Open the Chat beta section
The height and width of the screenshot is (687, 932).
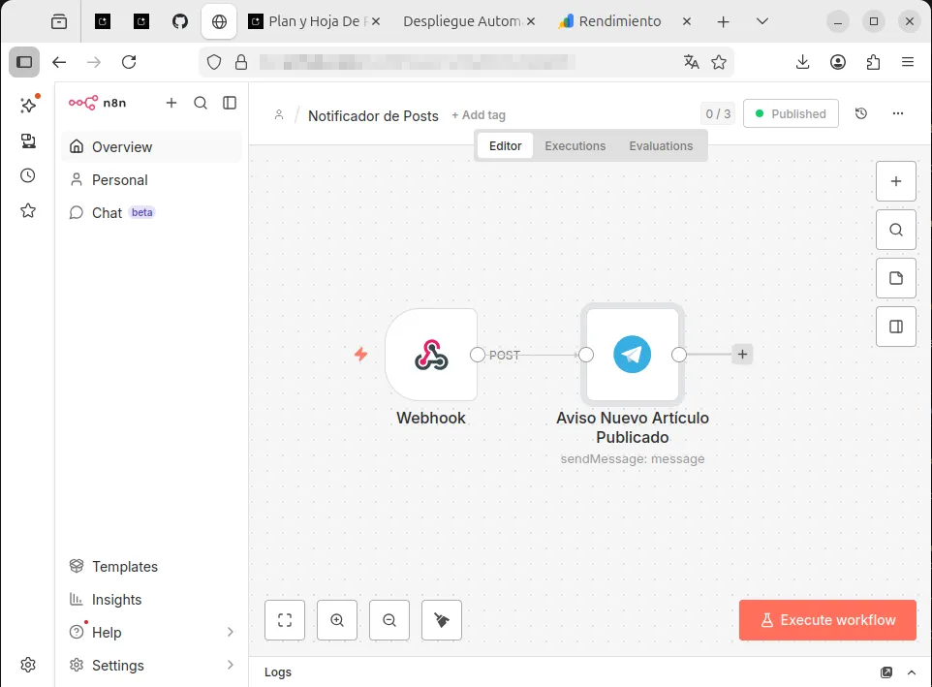[x=151, y=213]
